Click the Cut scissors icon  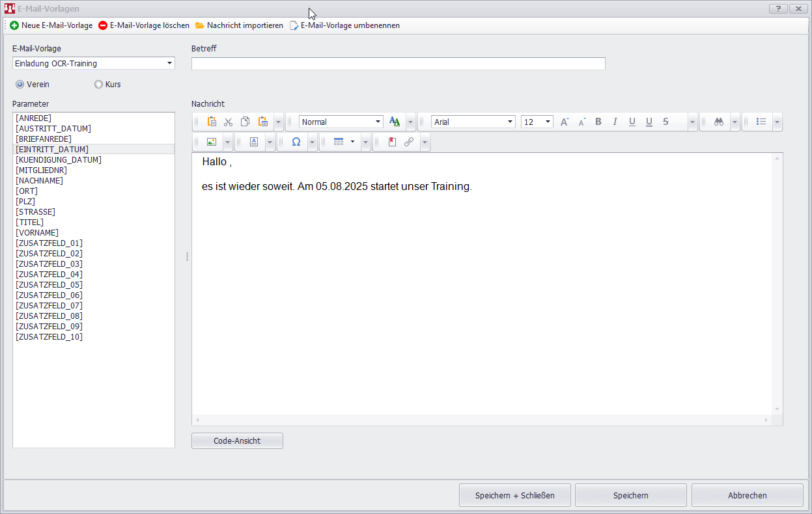tap(228, 122)
